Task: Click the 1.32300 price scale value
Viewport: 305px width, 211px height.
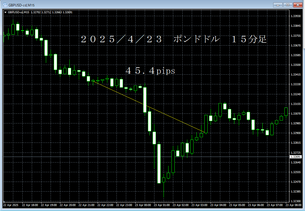Action: pos(296,201)
